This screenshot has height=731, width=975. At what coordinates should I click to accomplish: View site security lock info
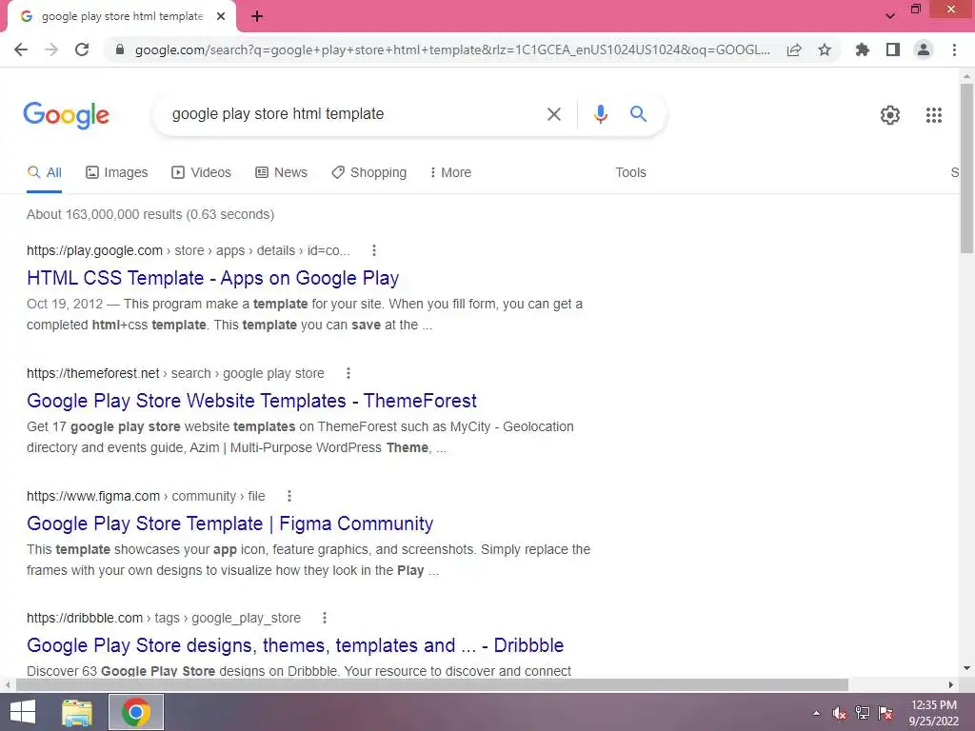click(x=120, y=49)
